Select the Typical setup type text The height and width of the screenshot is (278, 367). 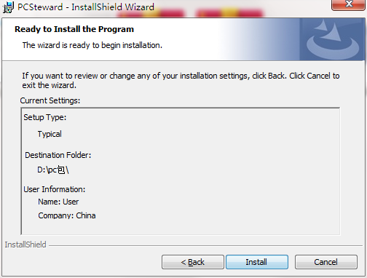point(50,134)
